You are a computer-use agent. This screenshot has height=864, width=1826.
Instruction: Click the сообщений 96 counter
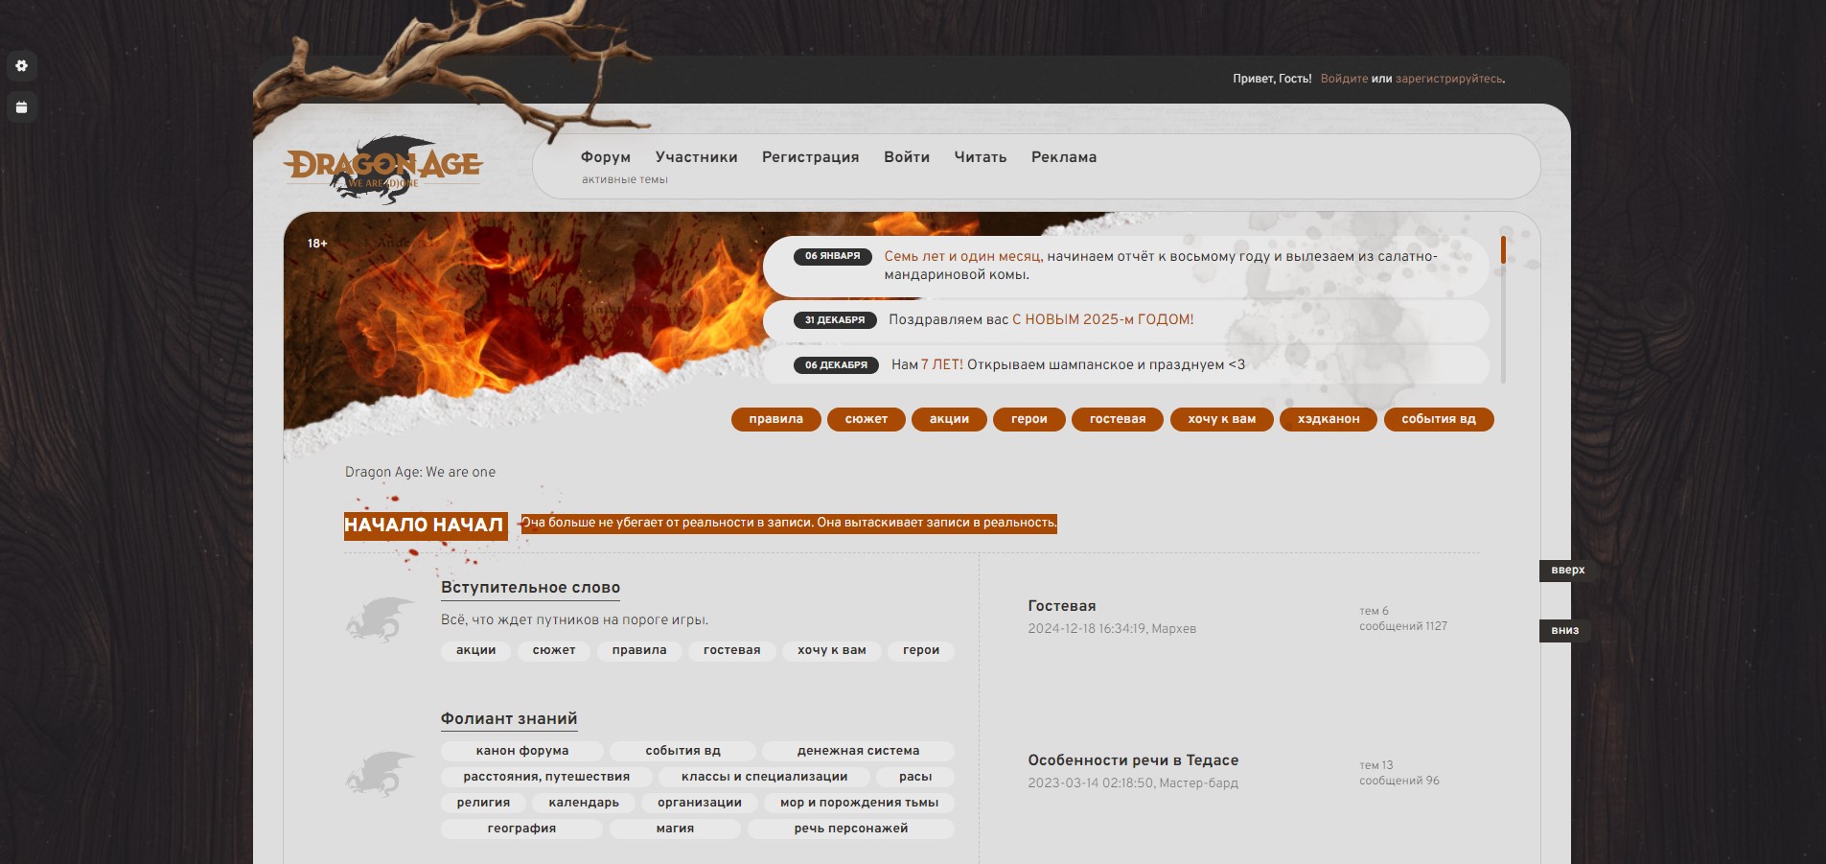tap(1399, 781)
